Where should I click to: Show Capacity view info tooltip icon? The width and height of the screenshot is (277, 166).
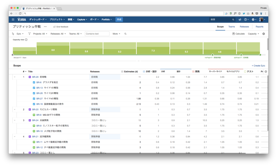[x=26, y=40]
